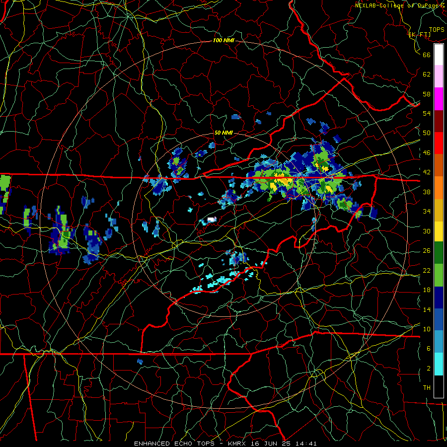Viewport: 447px width, 447px height.
Task: Click the legend value "54"
Action: point(427,113)
